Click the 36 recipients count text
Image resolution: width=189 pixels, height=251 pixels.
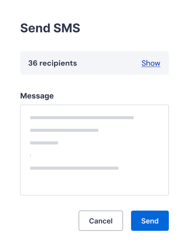53,63
